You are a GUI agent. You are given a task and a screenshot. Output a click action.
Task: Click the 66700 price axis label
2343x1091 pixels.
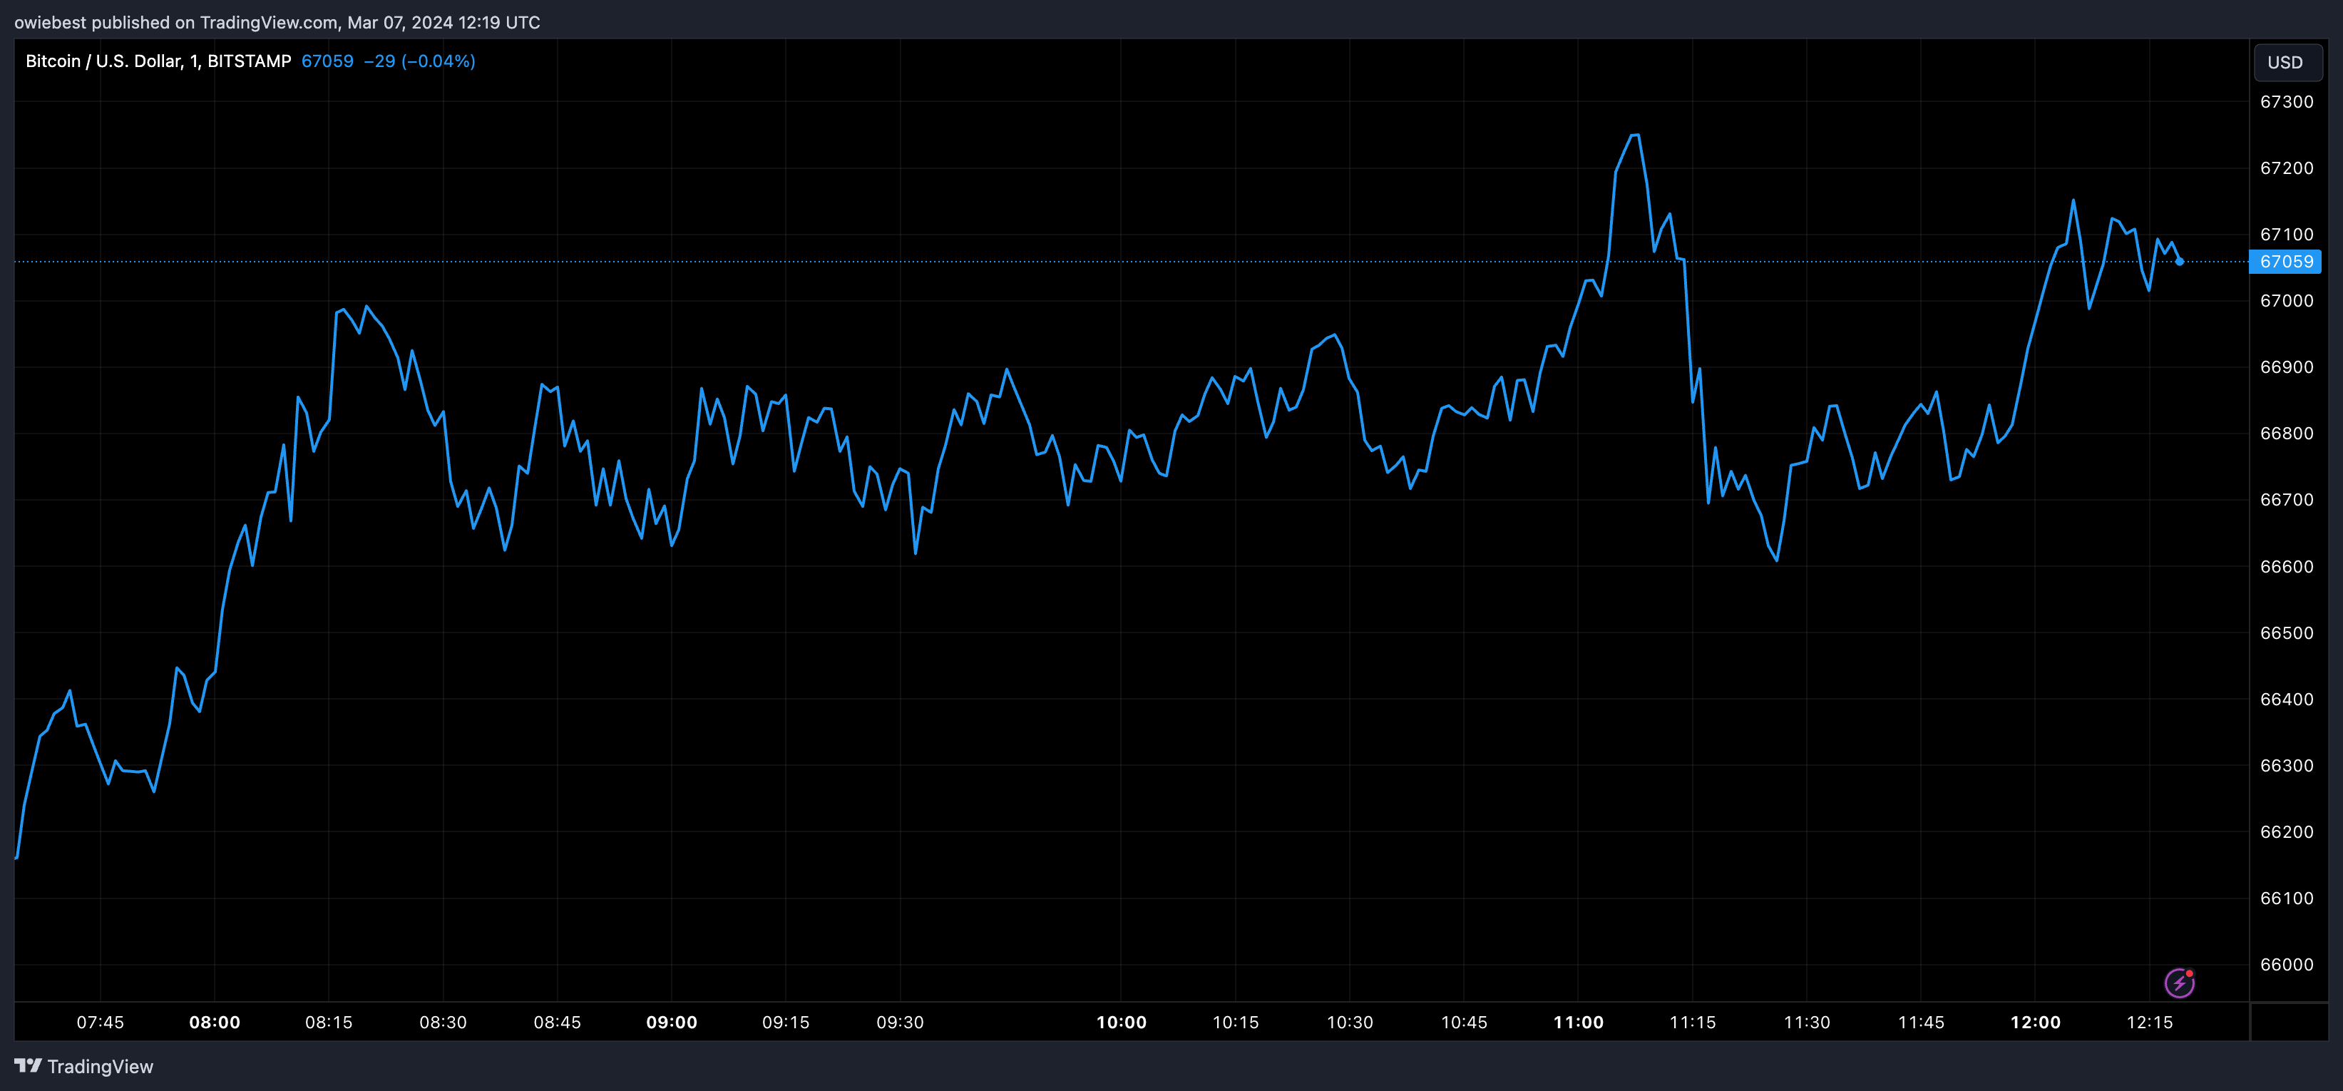2287,501
